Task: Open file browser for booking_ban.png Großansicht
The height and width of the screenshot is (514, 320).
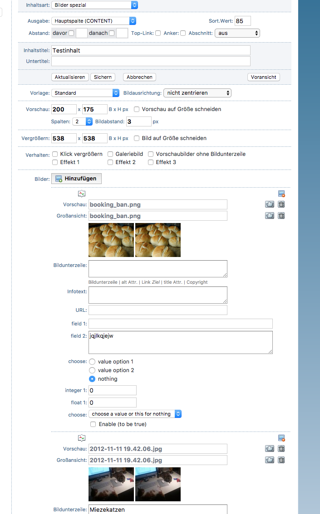Action: point(270,216)
